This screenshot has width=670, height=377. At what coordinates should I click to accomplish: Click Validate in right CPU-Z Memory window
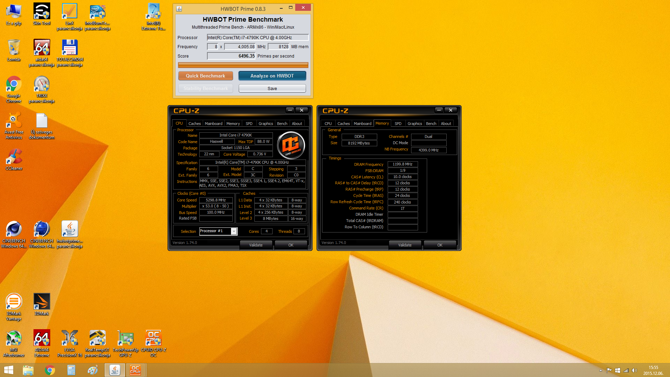pyautogui.click(x=405, y=245)
